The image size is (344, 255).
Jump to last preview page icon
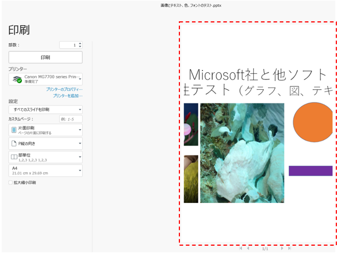pos(289,248)
